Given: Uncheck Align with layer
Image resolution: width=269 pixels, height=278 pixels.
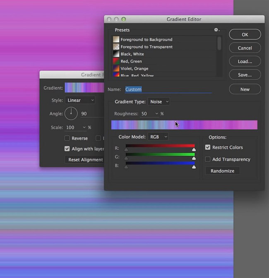Looking at the screenshot, I should [67, 149].
